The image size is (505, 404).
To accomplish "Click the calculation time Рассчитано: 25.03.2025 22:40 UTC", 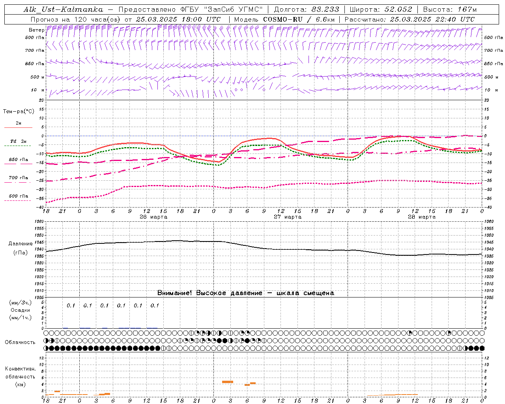I will tap(410, 19).
